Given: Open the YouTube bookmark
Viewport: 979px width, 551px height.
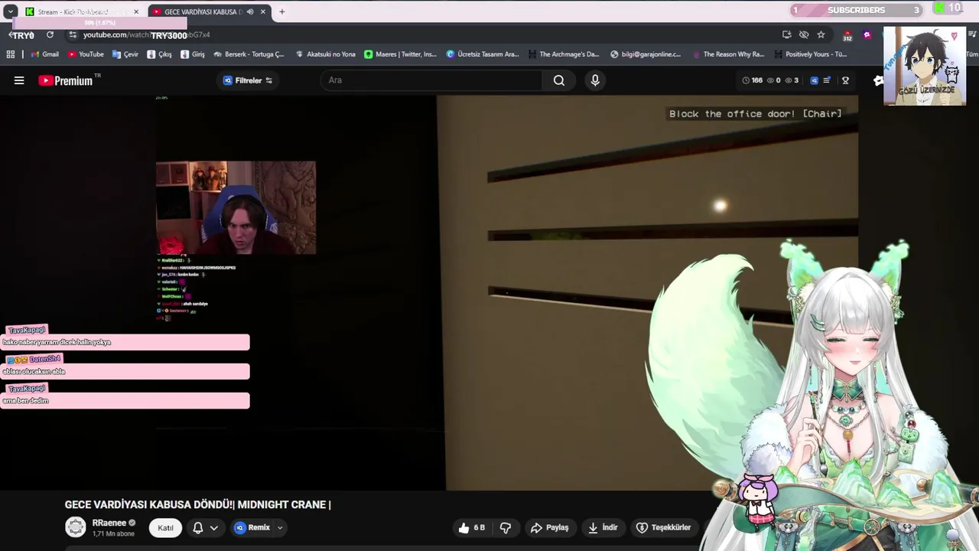Looking at the screenshot, I should click(86, 54).
